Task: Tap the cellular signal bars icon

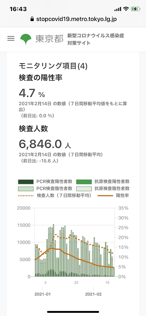Action: (118, 9)
